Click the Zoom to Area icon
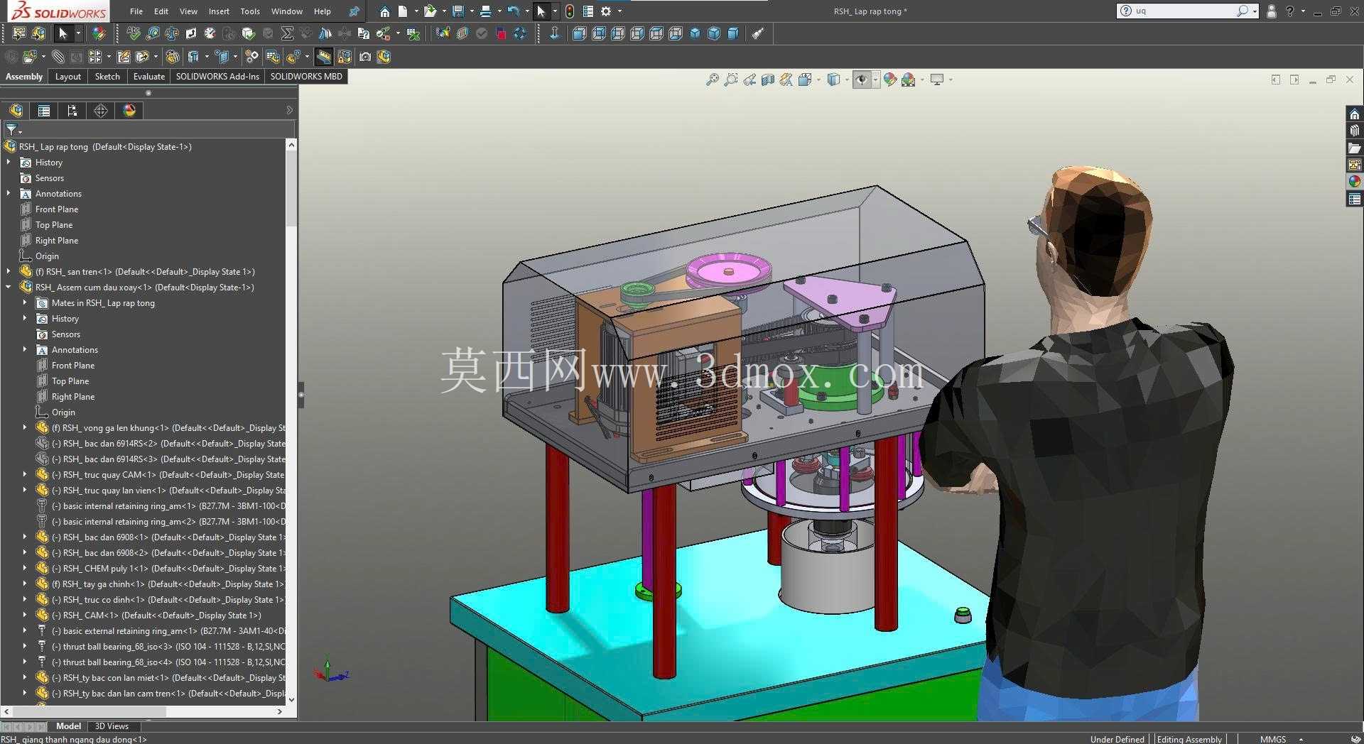Screen dimensions: 1364x744 [x=730, y=80]
